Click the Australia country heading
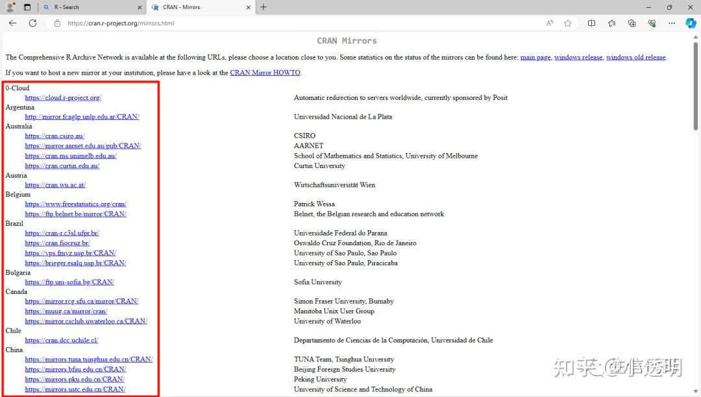 [x=19, y=126]
